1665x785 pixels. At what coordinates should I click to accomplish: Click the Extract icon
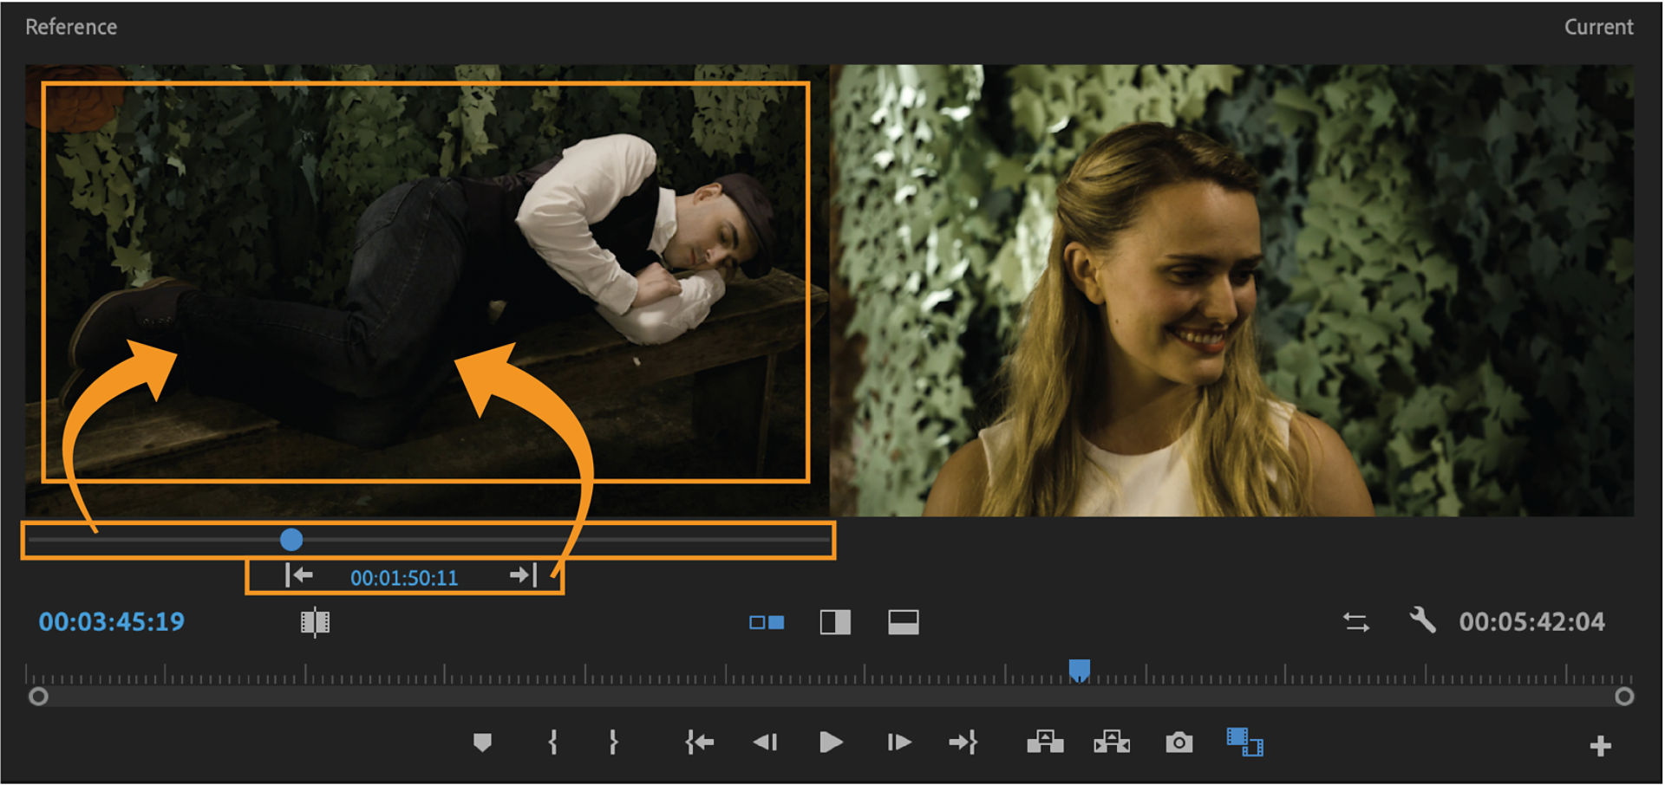coord(1112,743)
